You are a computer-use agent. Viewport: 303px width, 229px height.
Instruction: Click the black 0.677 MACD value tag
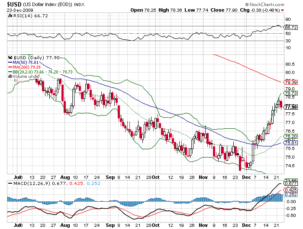(x=290, y=183)
